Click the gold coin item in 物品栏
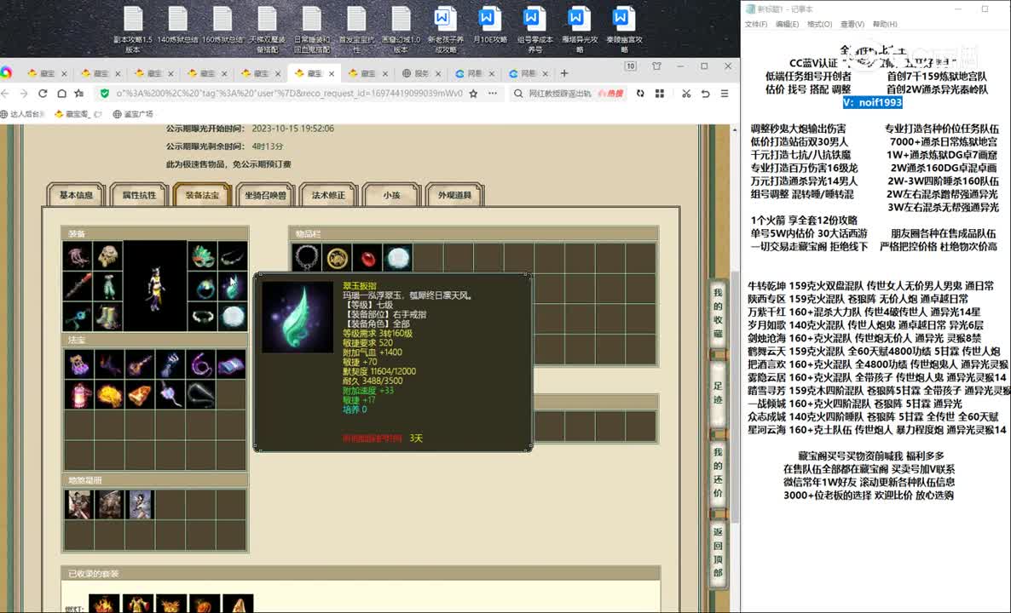This screenshot has width=1011, height=613. click(338, 258)
